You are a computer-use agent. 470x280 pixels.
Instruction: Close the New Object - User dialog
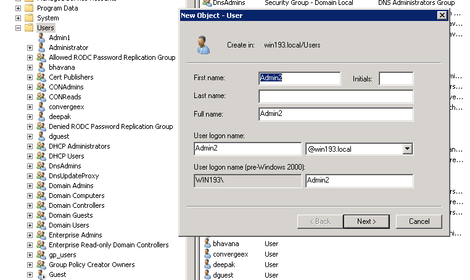442,15
